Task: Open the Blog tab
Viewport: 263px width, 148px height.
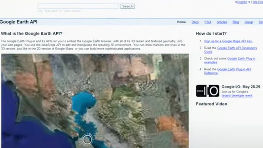Action: click(x=236, y=22)
